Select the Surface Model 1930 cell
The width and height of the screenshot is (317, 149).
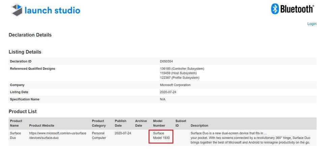[161, 135]
